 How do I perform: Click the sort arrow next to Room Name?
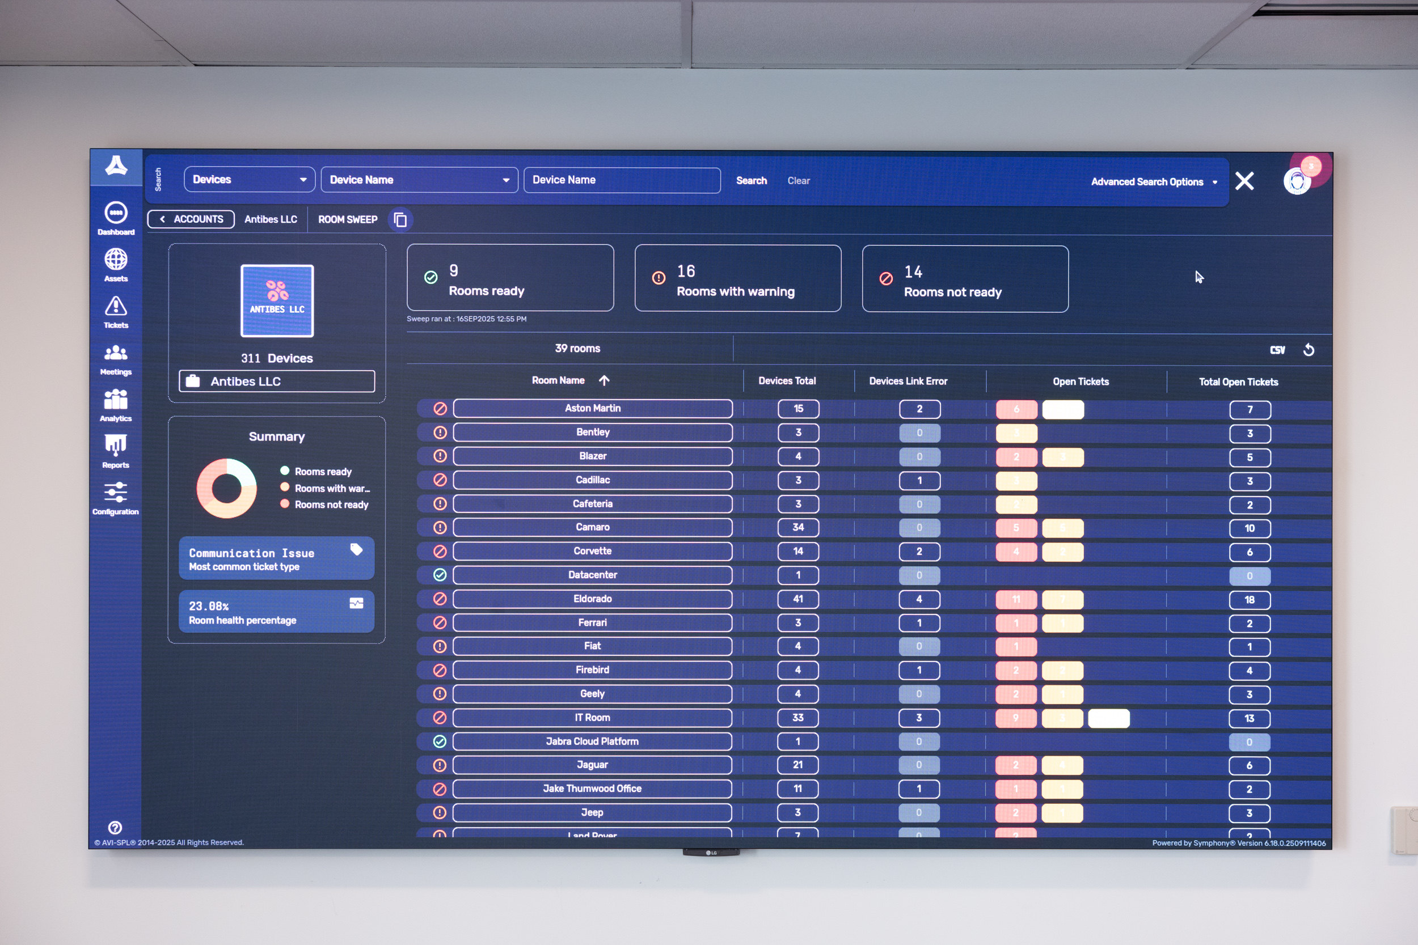[604, 380]
